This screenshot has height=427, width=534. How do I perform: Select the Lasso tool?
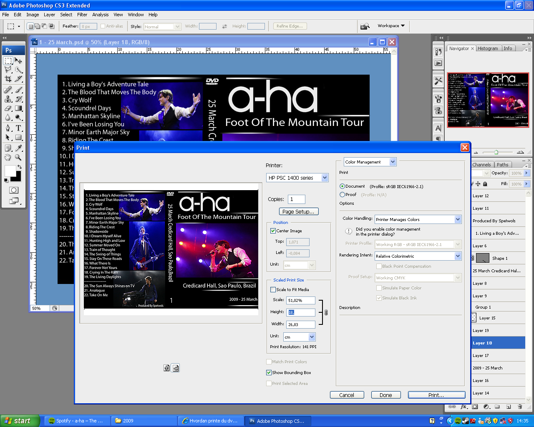pyautogui.click(x=8, y=70)
